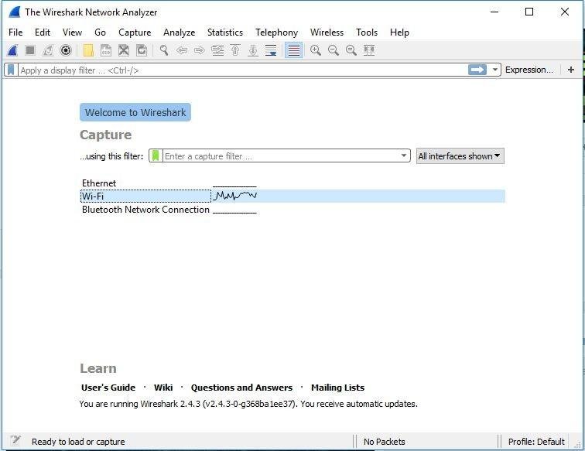Click the resize columns toolbar icon

click(x=369, y=50)
